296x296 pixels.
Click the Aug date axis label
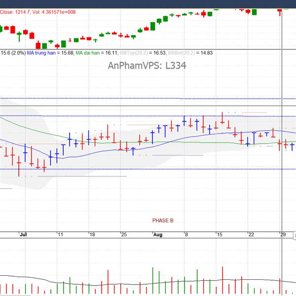(158, 235)
